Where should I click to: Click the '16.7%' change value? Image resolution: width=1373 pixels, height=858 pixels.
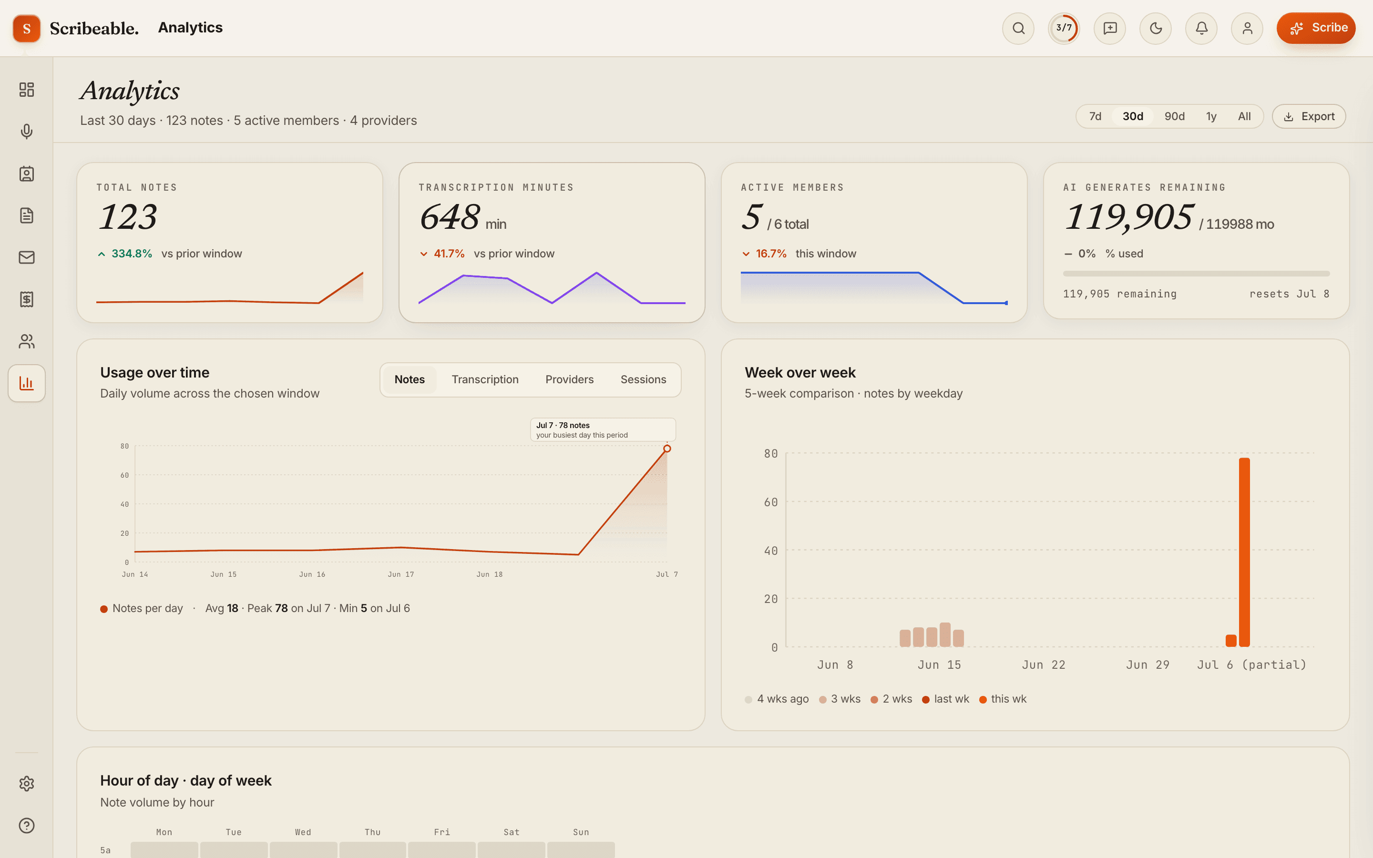(771, 254)
